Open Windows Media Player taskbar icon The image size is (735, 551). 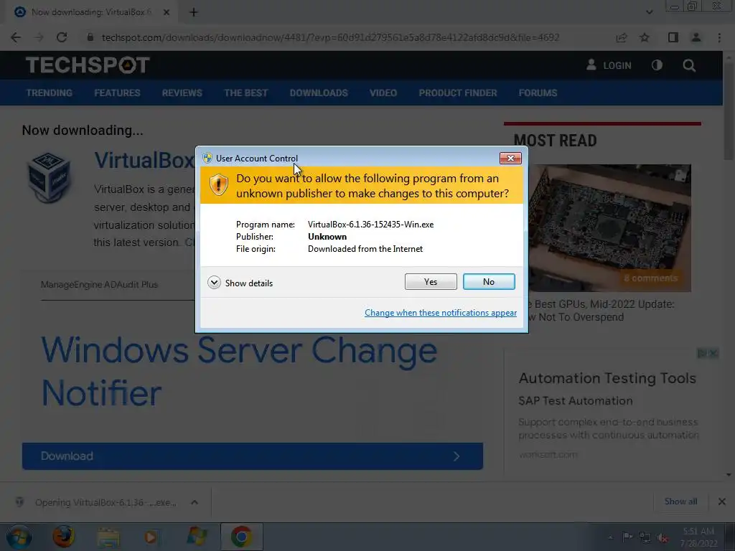[x=151, y=537]
